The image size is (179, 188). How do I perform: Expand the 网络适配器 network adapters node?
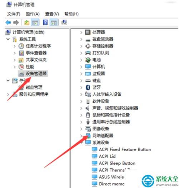[x=81, y=135]
